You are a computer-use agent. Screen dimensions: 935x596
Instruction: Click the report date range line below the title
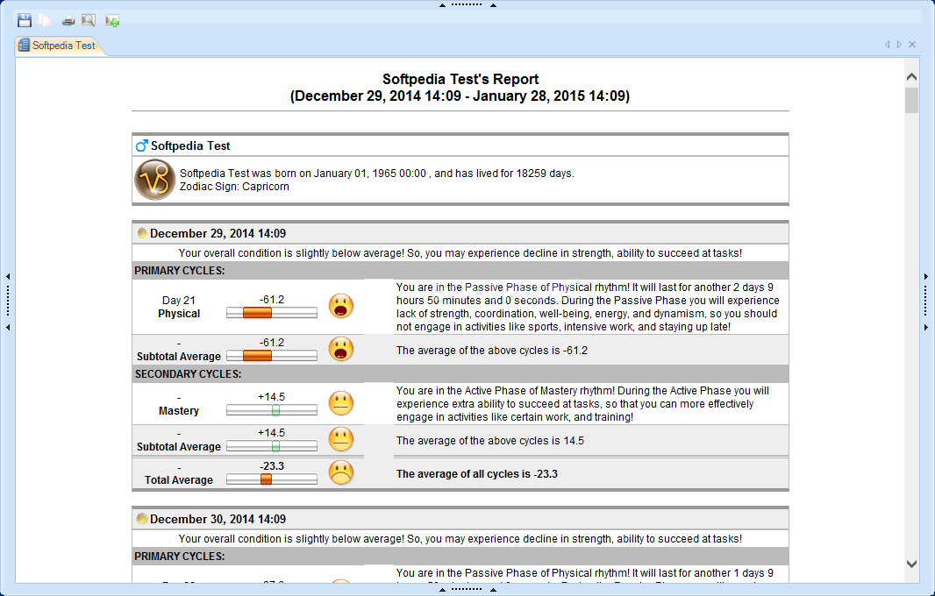click(460, 96)
